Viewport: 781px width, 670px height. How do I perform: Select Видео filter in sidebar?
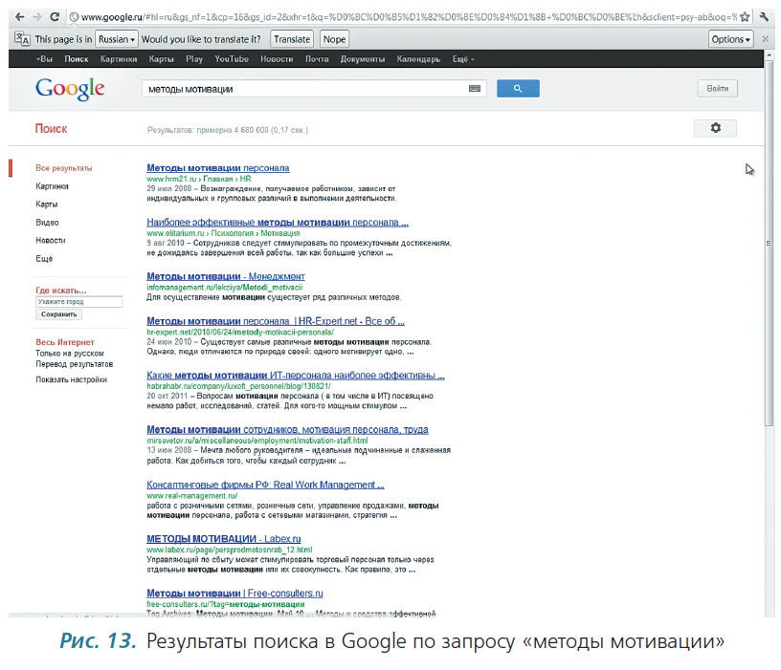(x=47, y=223)
